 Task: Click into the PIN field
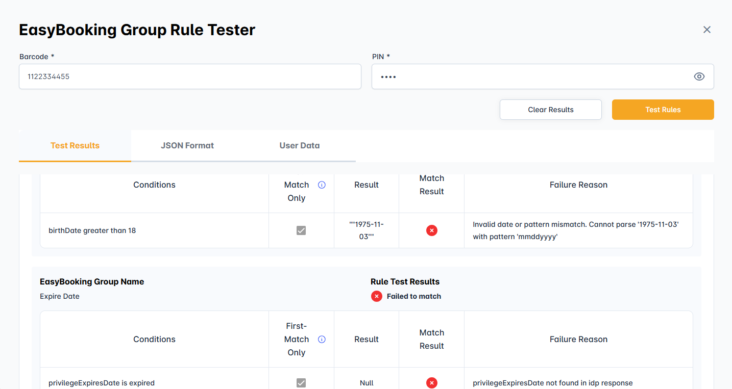(531, 76)
